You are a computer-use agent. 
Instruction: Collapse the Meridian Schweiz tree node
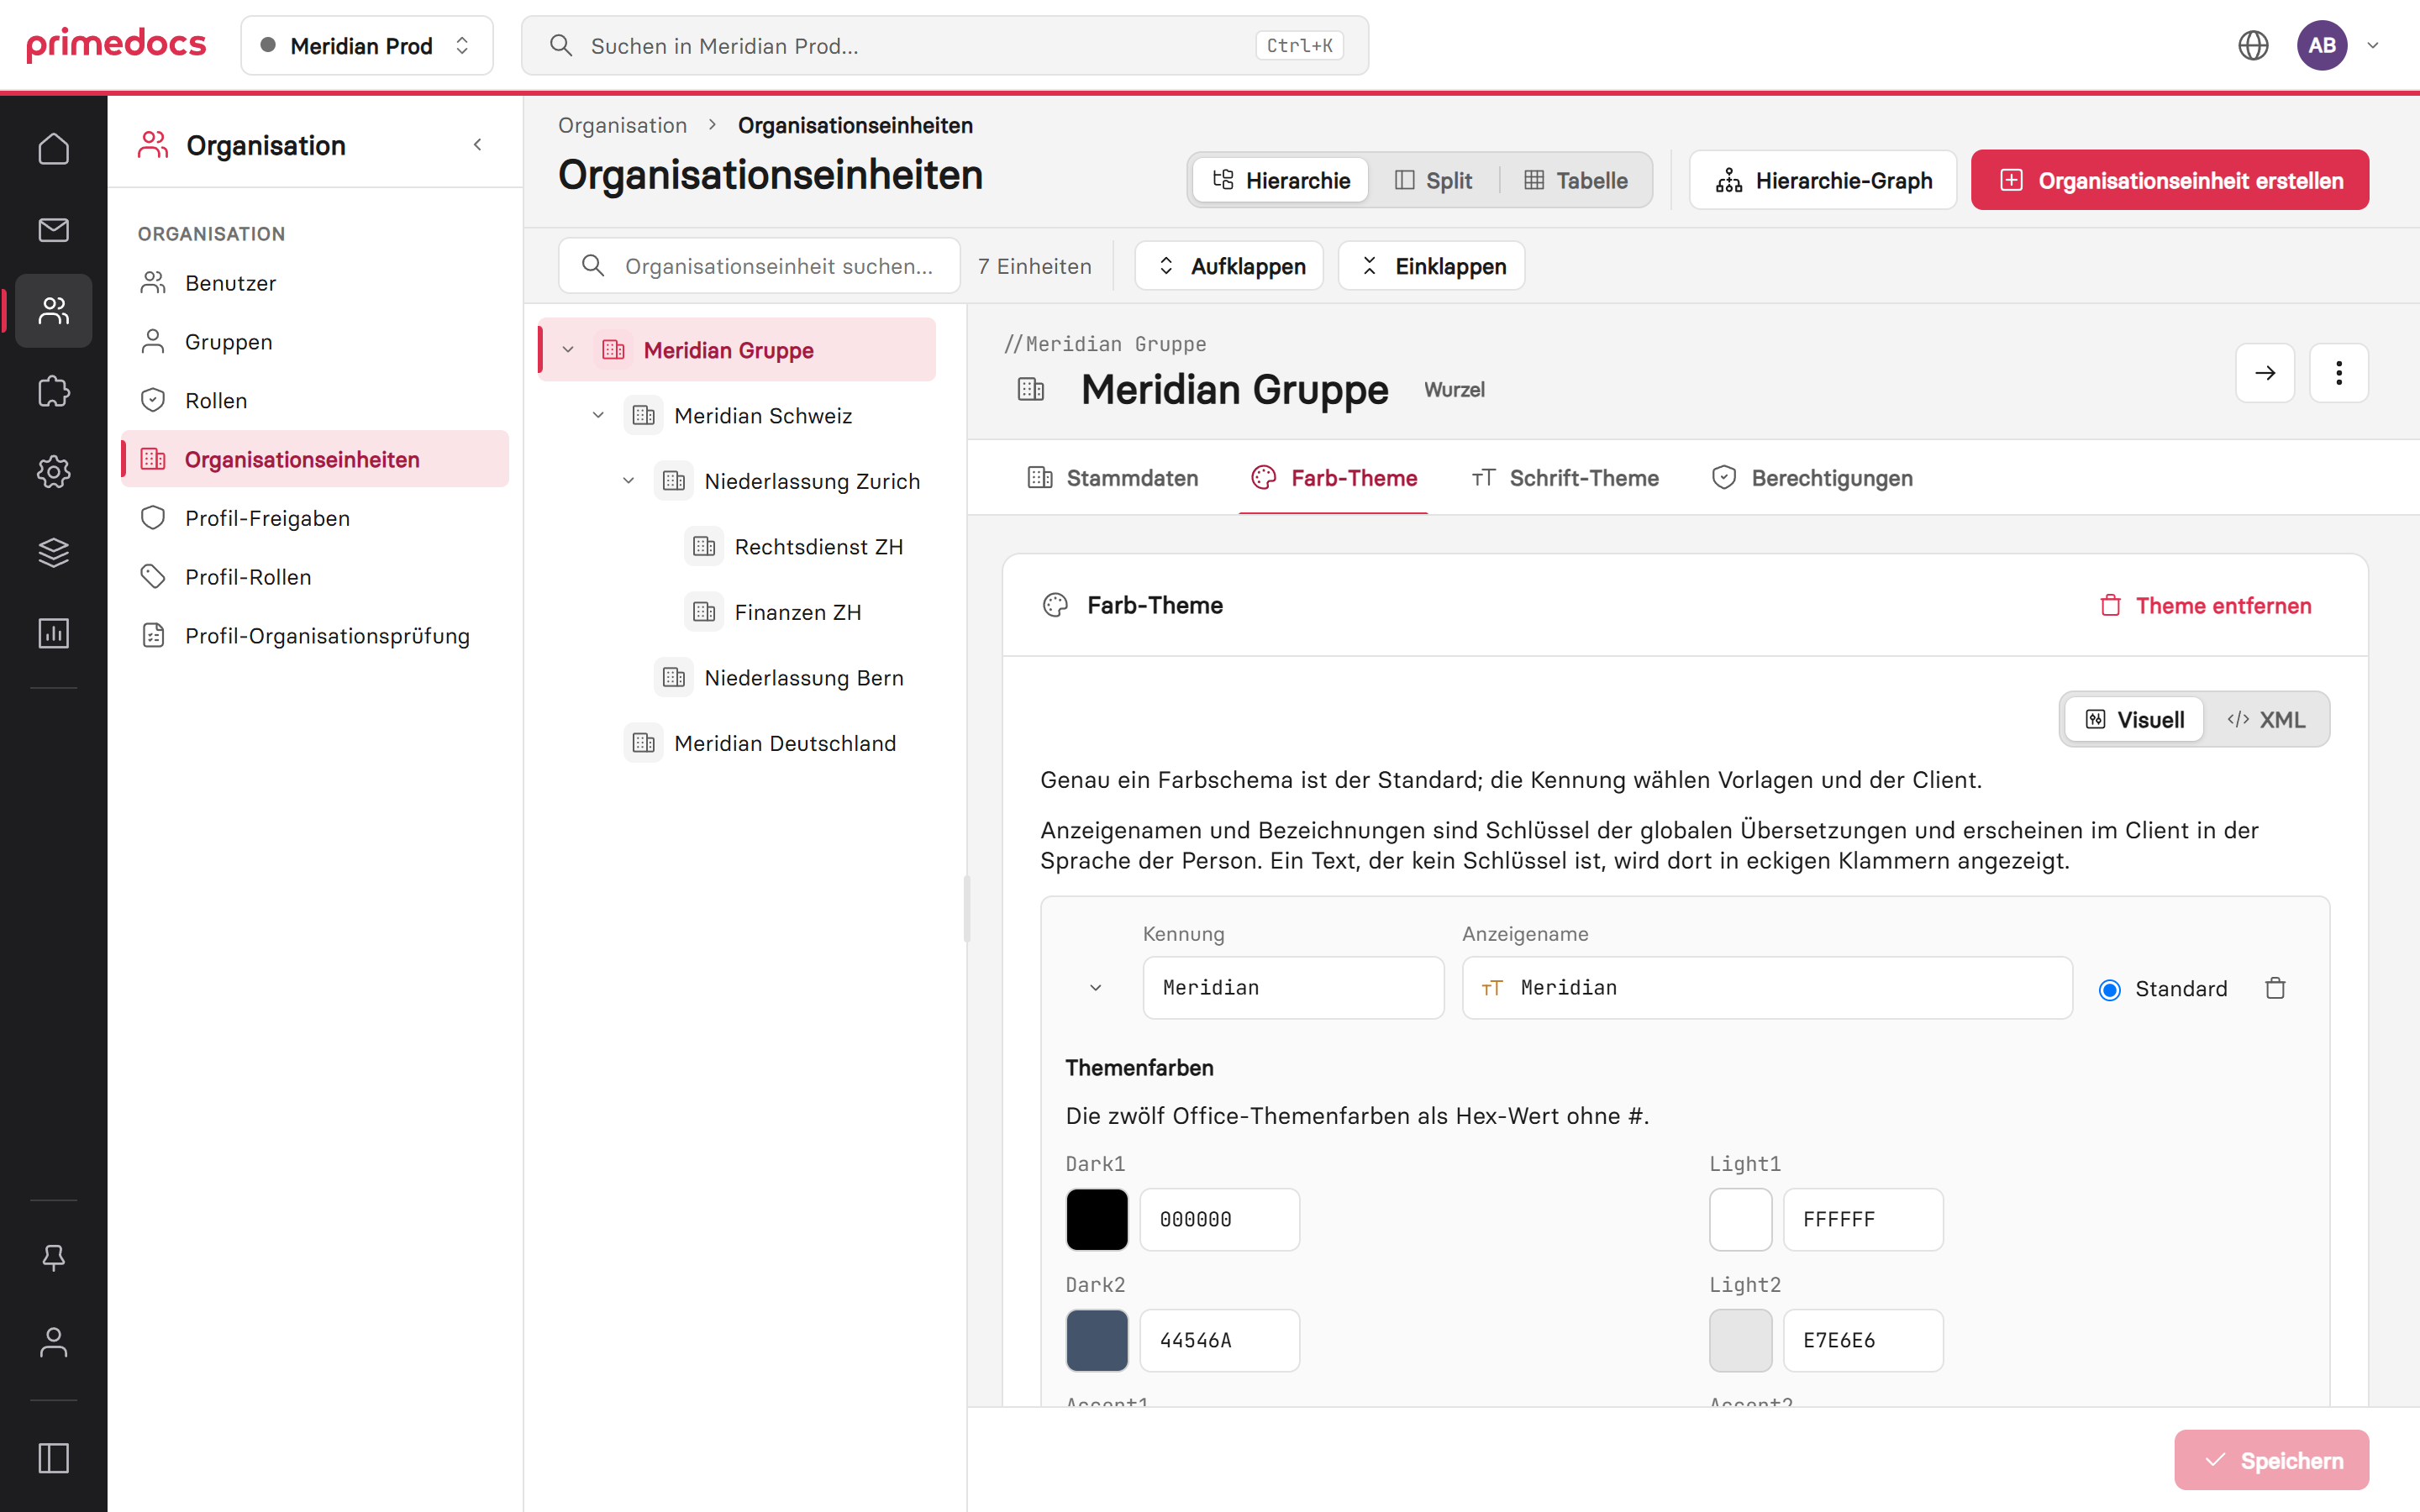coord(598,415)
